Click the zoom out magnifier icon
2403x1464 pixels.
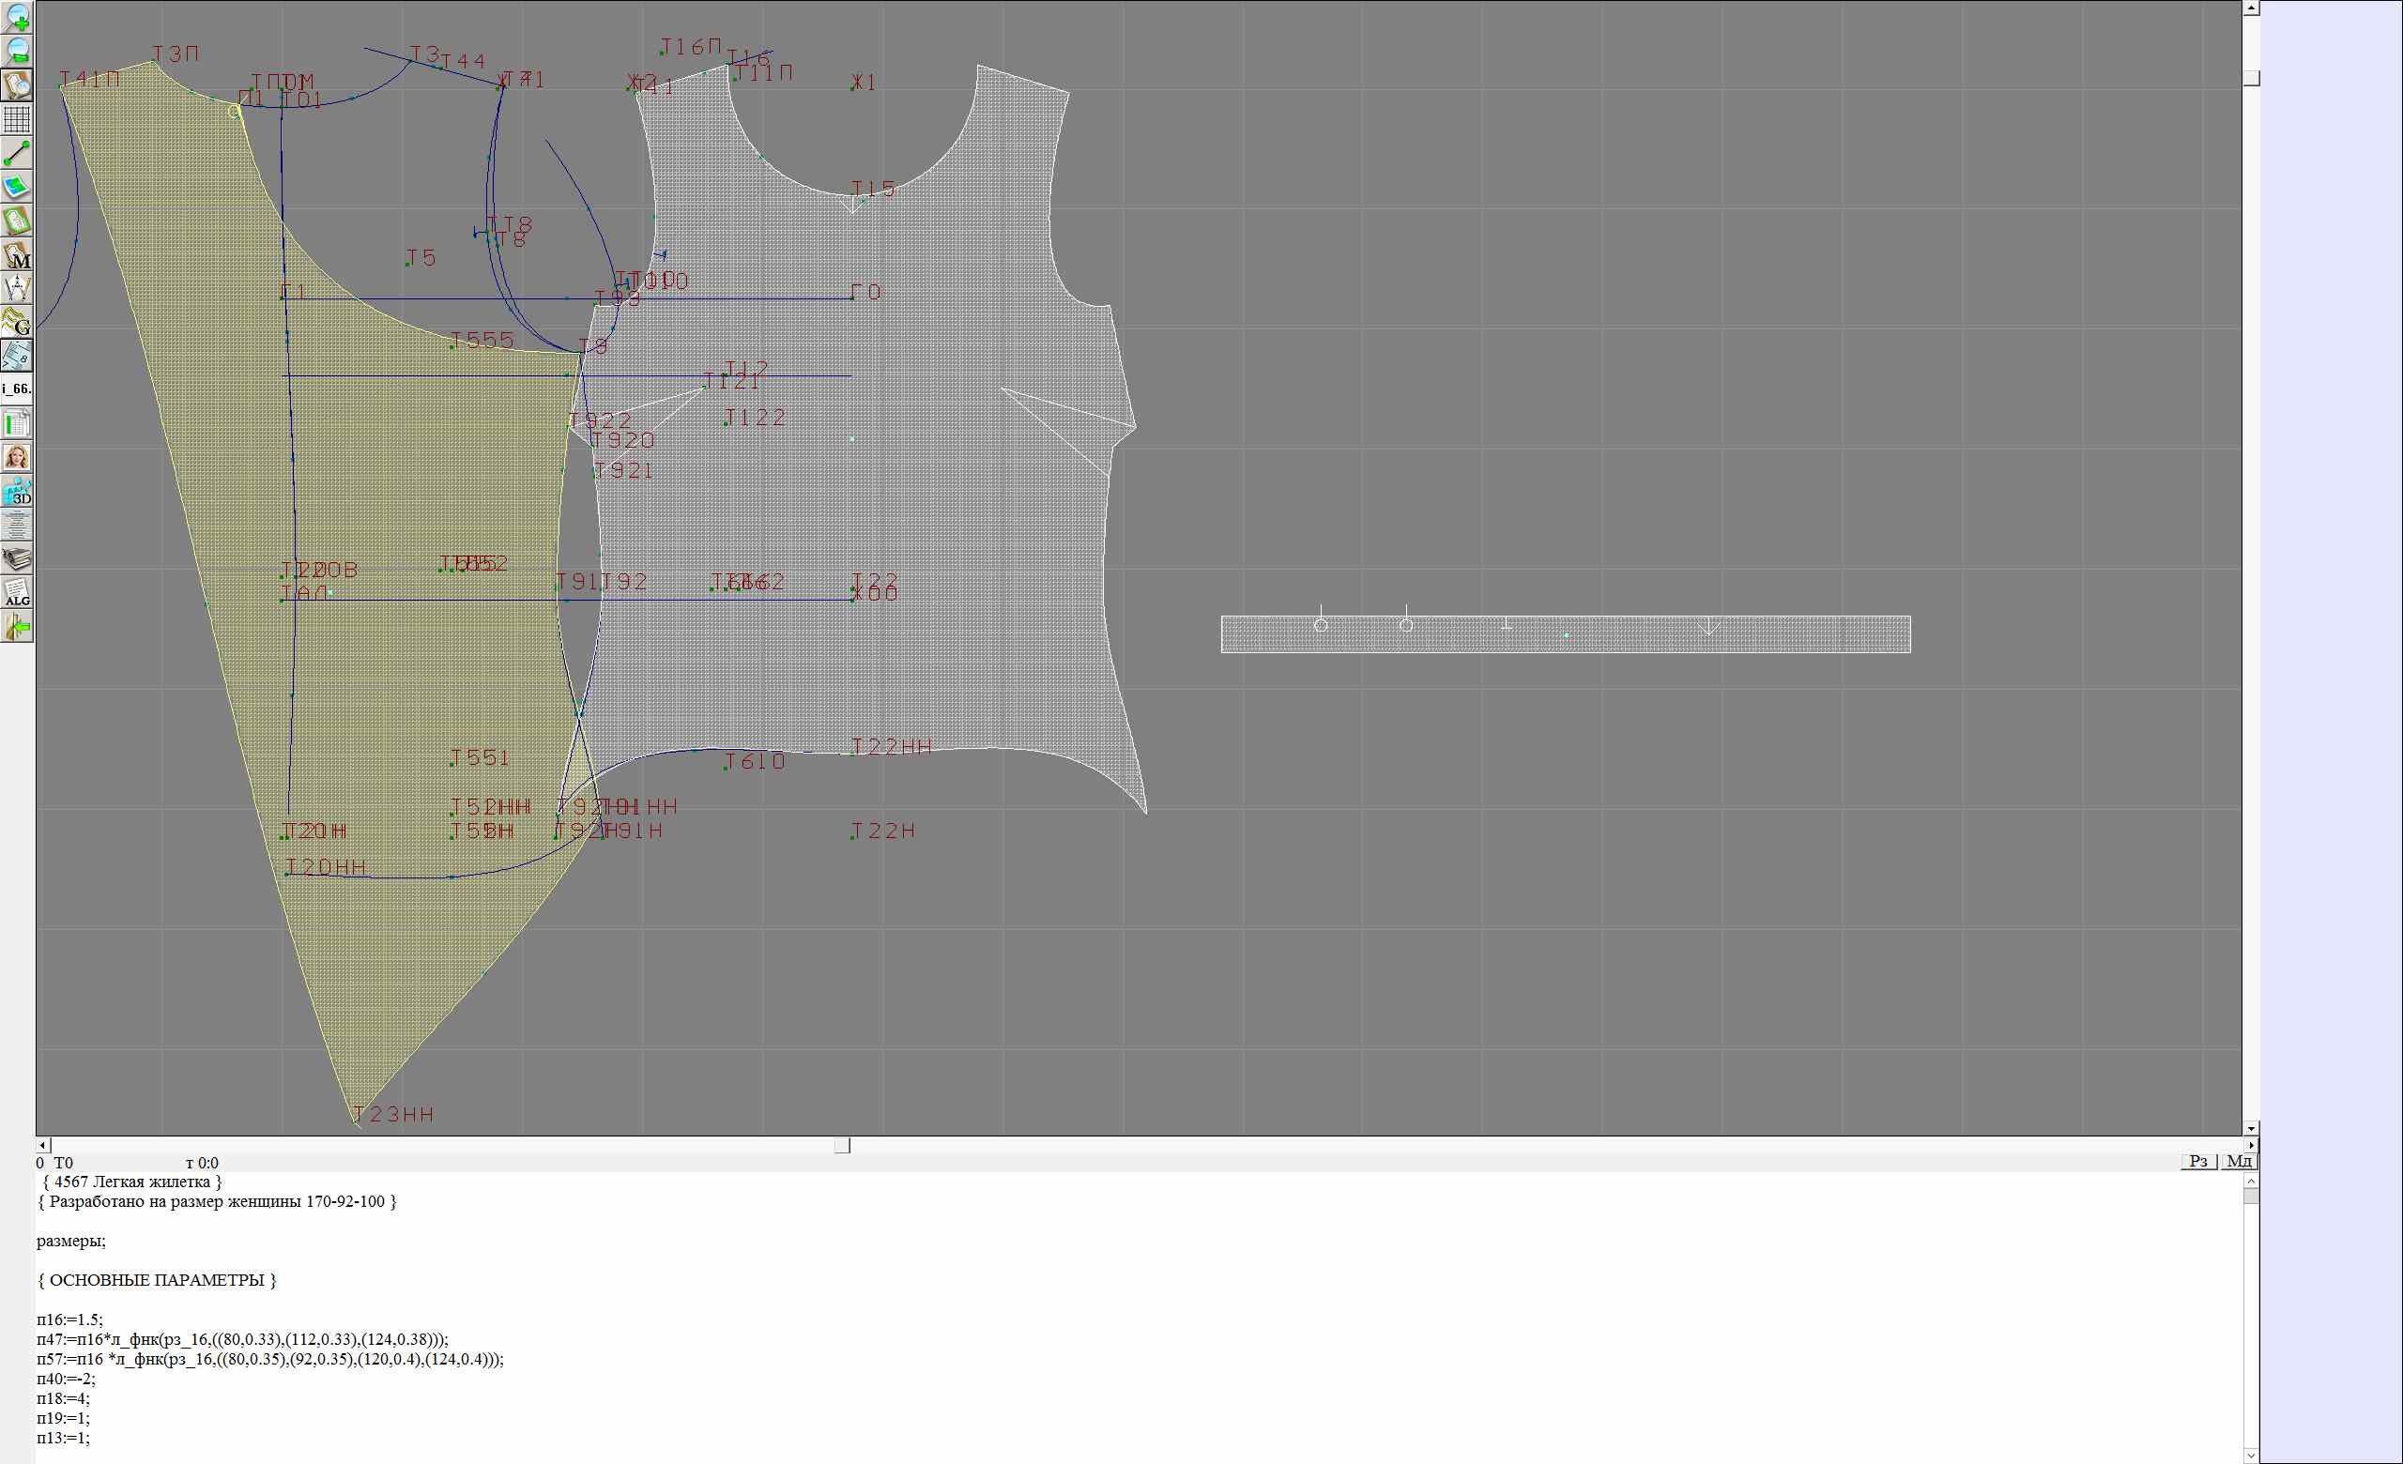click(17, 51)
